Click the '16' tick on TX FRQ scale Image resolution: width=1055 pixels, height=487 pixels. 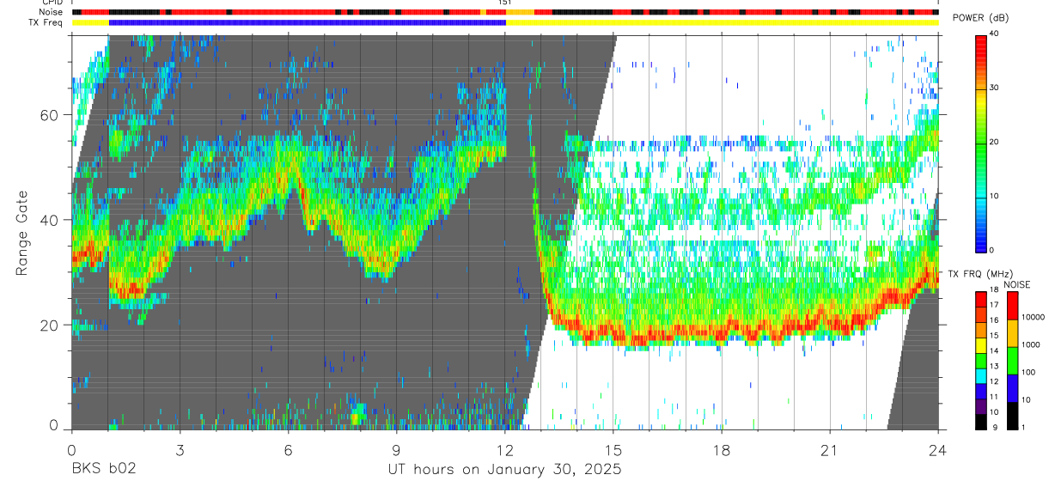point(994,320)
